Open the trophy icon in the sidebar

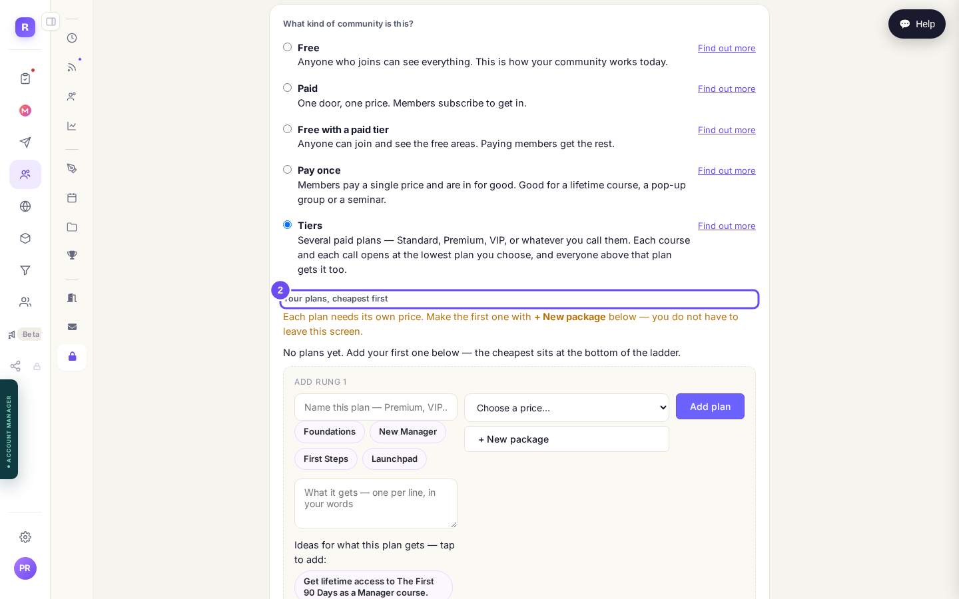click(x=72, y=256)
